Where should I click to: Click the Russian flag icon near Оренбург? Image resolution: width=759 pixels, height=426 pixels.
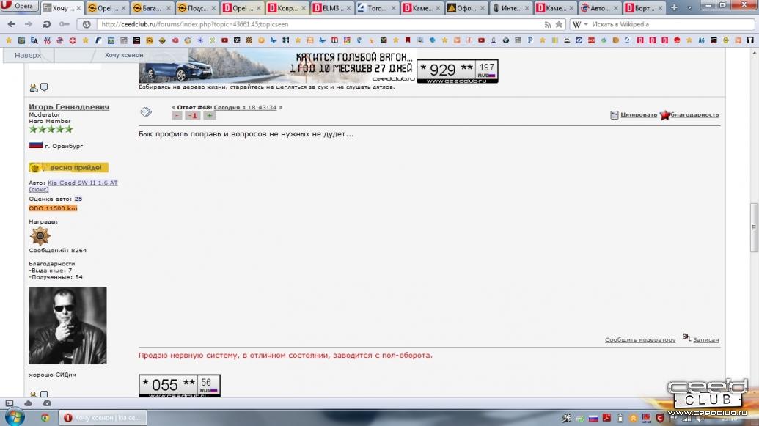pyautogui.click(x=36, y=144)
